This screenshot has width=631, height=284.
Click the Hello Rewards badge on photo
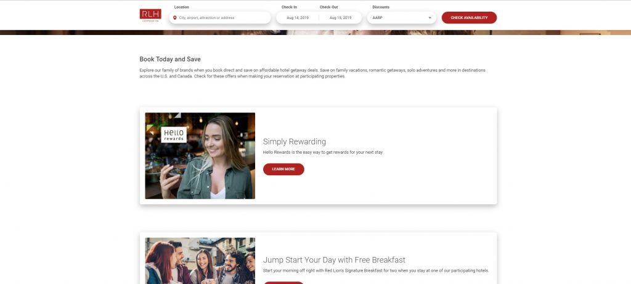(x=173, y=135)
